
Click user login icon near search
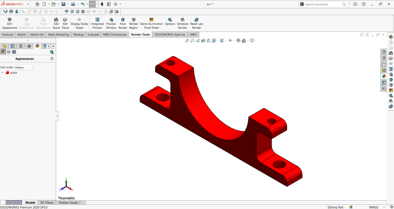pos(355,4)
